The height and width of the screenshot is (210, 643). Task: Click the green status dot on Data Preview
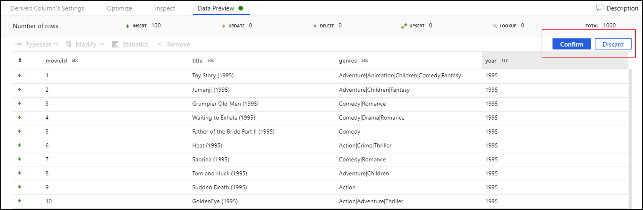pos(241,8)
